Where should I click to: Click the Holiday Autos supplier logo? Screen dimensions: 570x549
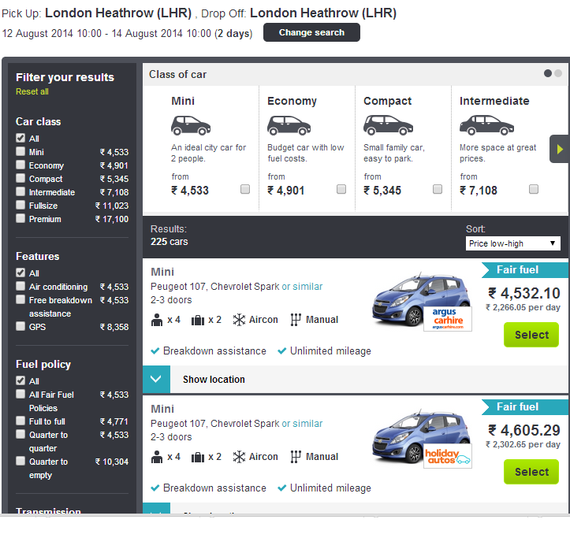[x=447, y=457]
